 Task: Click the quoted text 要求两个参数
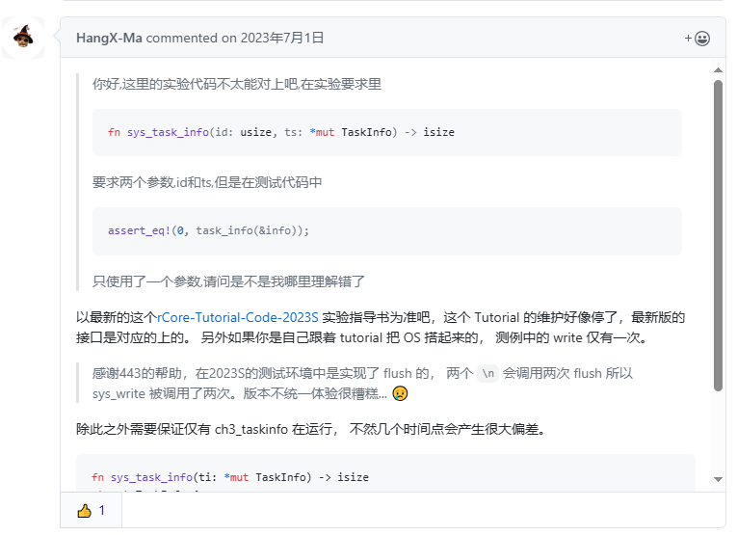[x=207, y=182]
